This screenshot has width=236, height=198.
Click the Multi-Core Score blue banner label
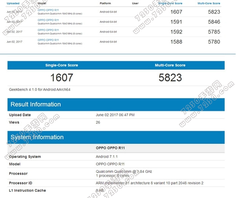pos(170,65)
